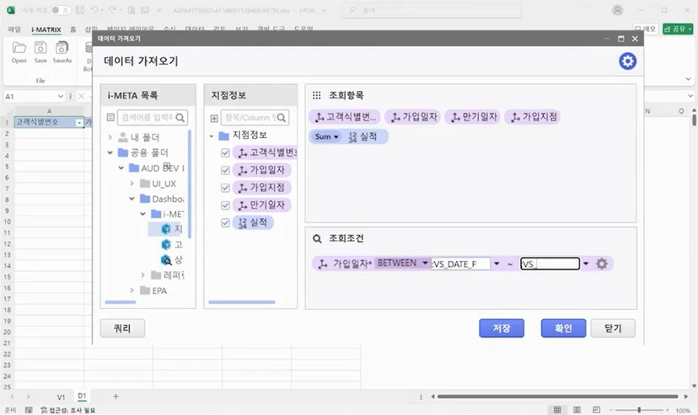Click the Excel zoom slider handle
Image resolution: width=698 pixels, height=415 pixels.
click(639, 410)
